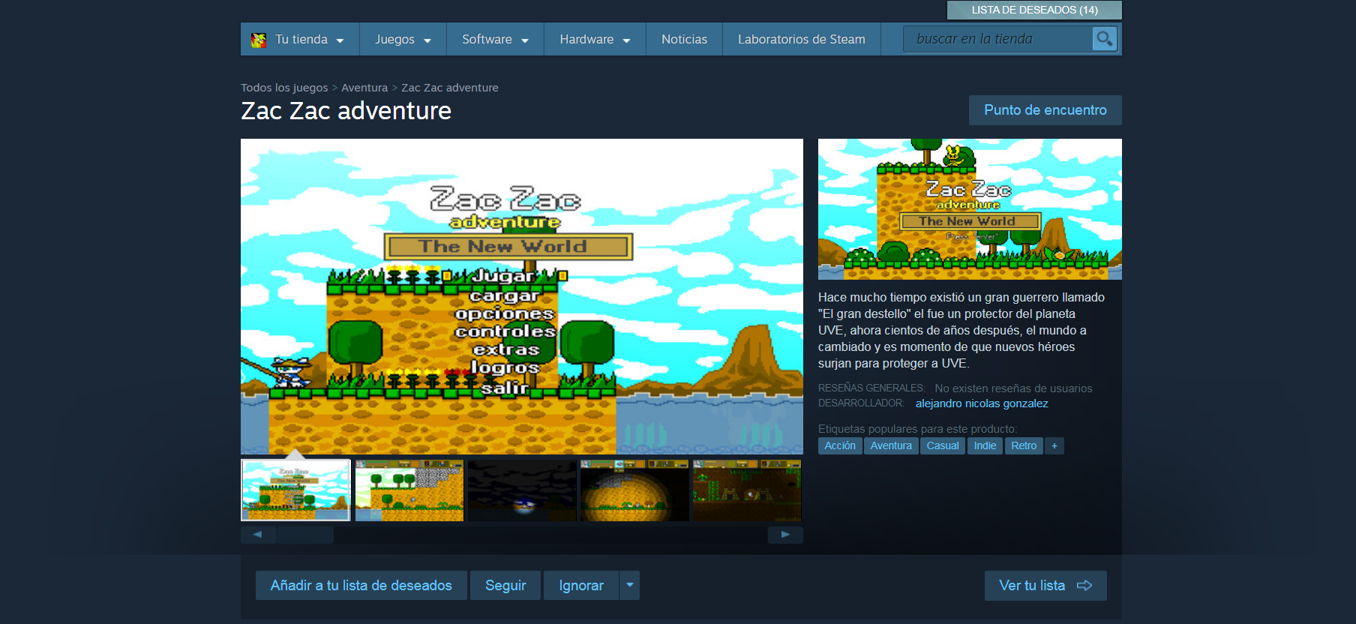
Task: Click the store search input field
Action: tap(997, 39)
